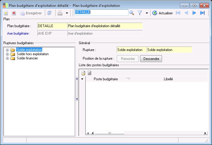Click the refresh arrows toolbar icon
Image resolution: width=212 pixels, height=145 pixels.
(49, 13)
